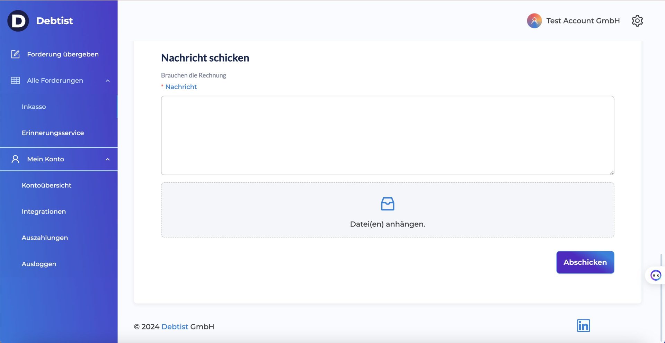Click the Mein Konto person icon
Screen dimensions: 665x343
pyautogui.click(x=15, y=159)
